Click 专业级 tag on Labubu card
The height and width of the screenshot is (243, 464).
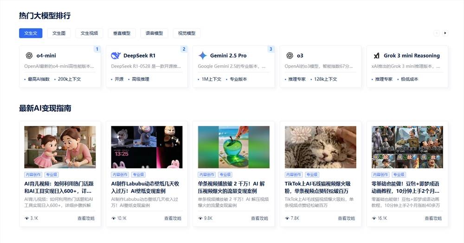coord(138,175)
